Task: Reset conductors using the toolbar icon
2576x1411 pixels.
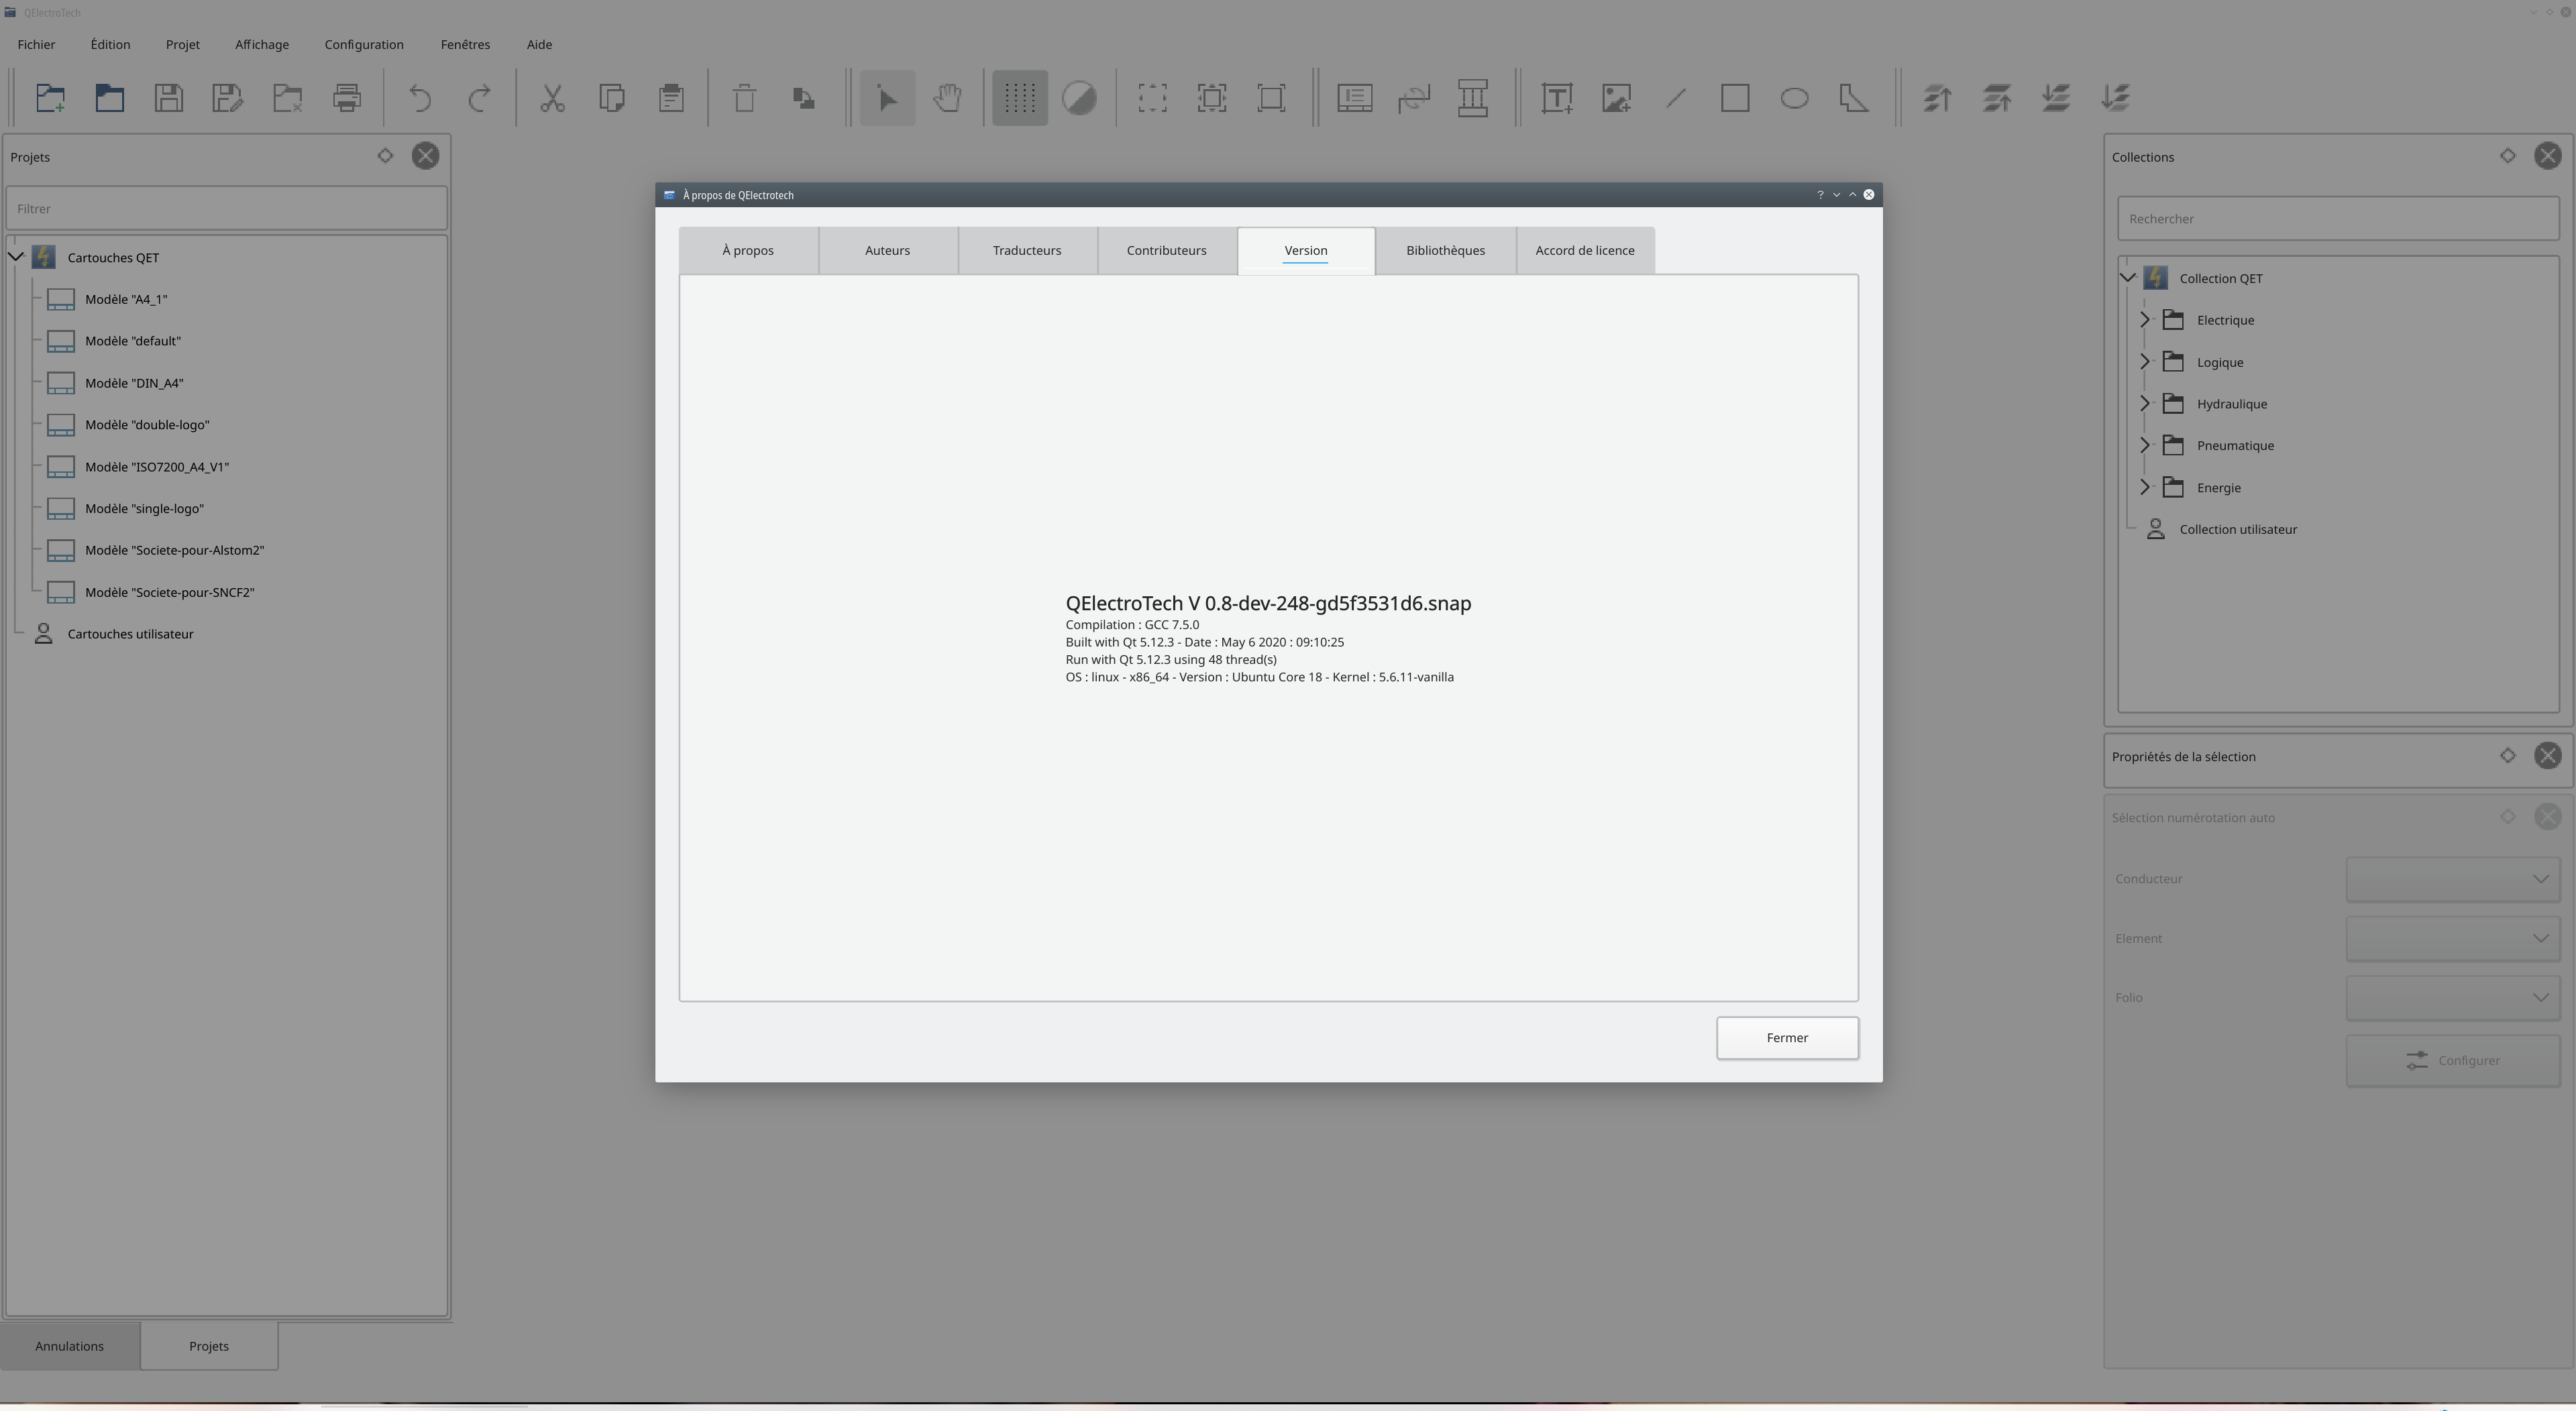Action: (x=1414, y=98)
